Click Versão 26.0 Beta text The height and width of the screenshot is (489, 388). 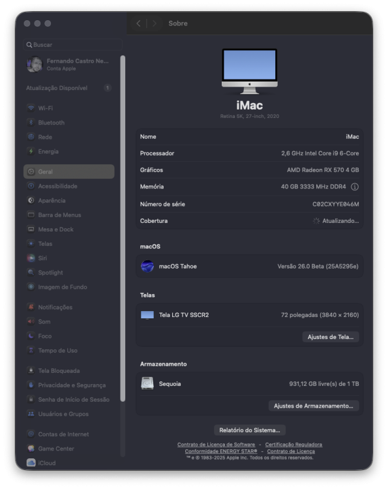coord(318,266)
